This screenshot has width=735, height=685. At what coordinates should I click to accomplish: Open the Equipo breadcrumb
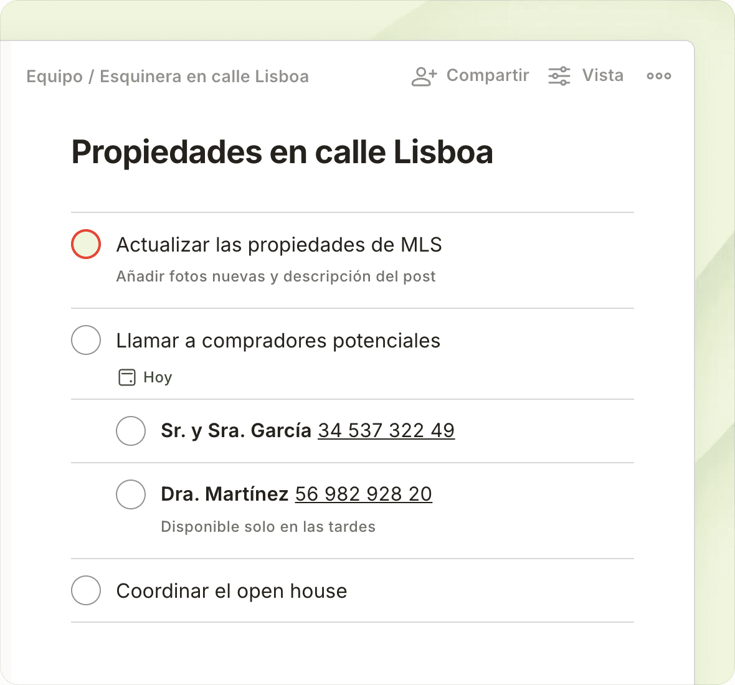[54, 77]
